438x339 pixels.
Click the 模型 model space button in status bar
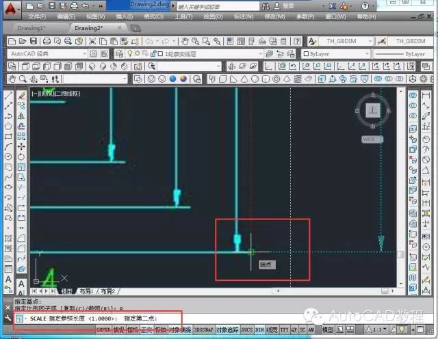point(327,329)
